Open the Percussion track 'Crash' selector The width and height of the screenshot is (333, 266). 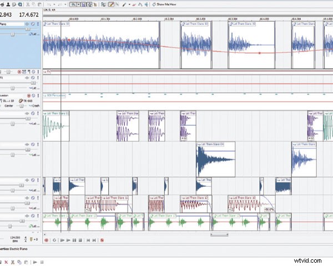[34, 106]
